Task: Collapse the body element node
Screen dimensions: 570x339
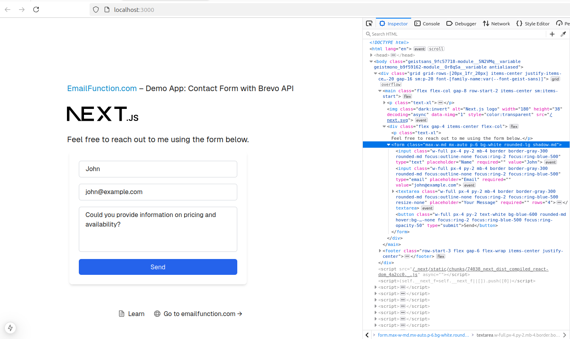Action: [371, 61]
